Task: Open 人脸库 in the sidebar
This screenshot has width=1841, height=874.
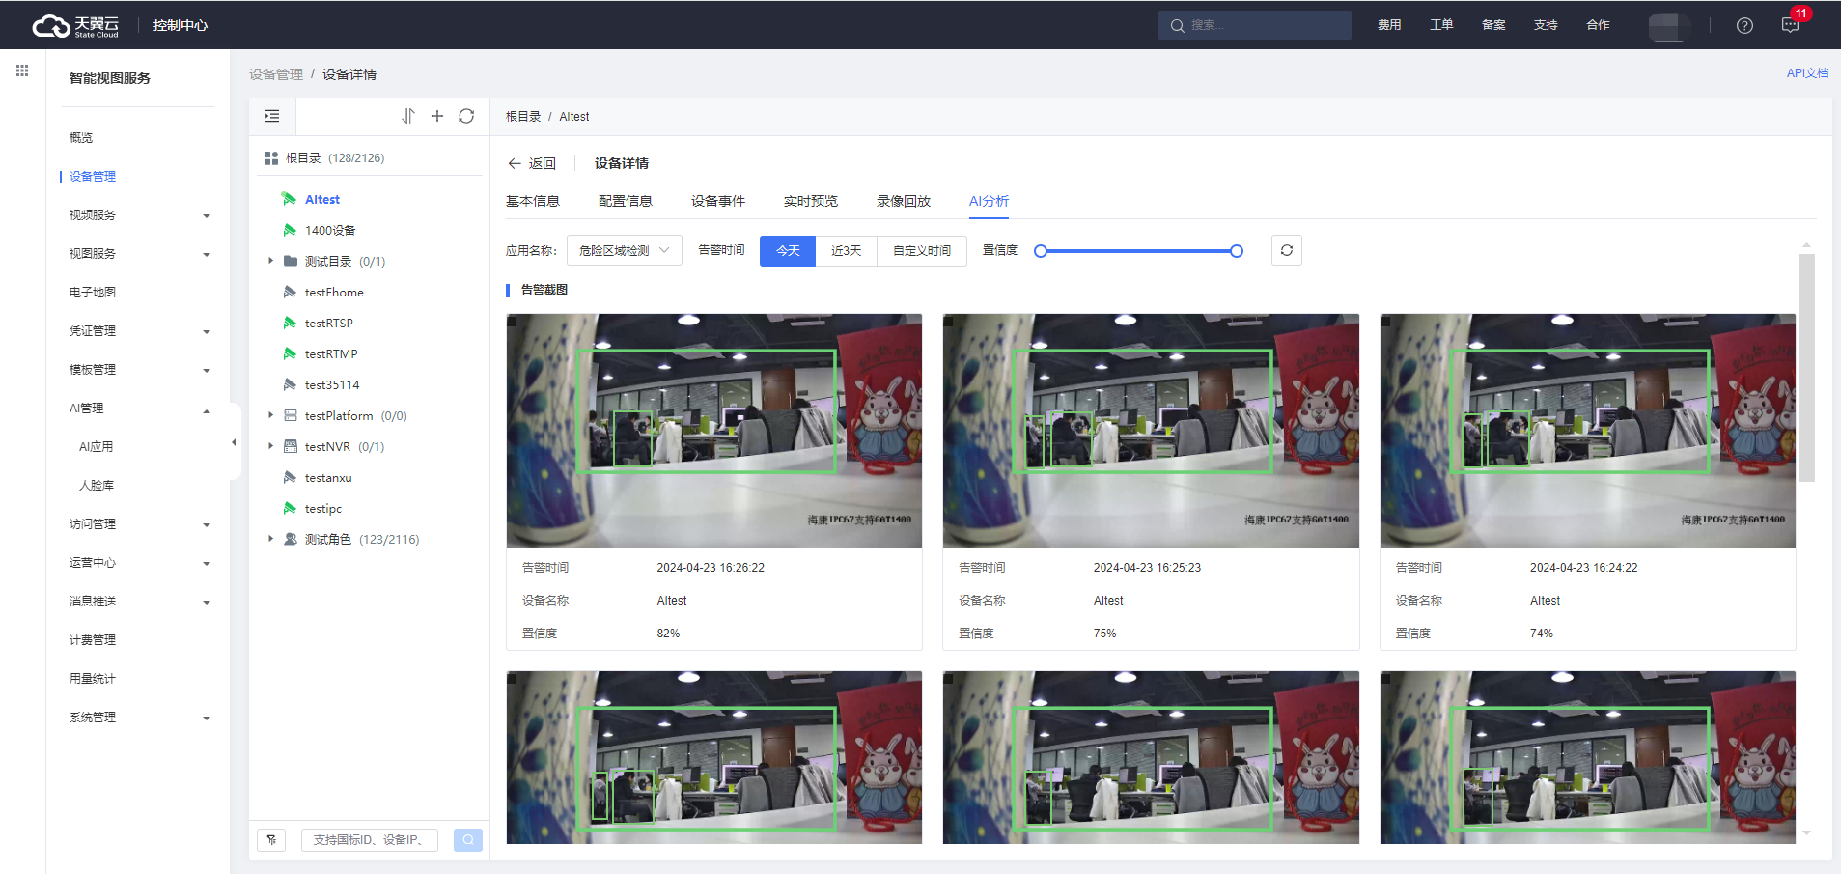Action: [x=97, y=485]
